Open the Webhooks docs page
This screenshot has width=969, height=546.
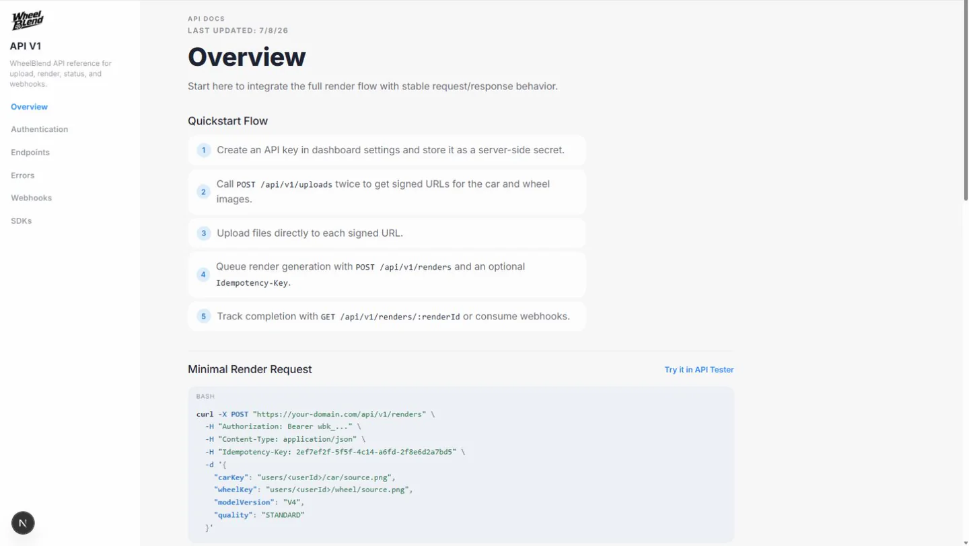click(x=31, y=198)
